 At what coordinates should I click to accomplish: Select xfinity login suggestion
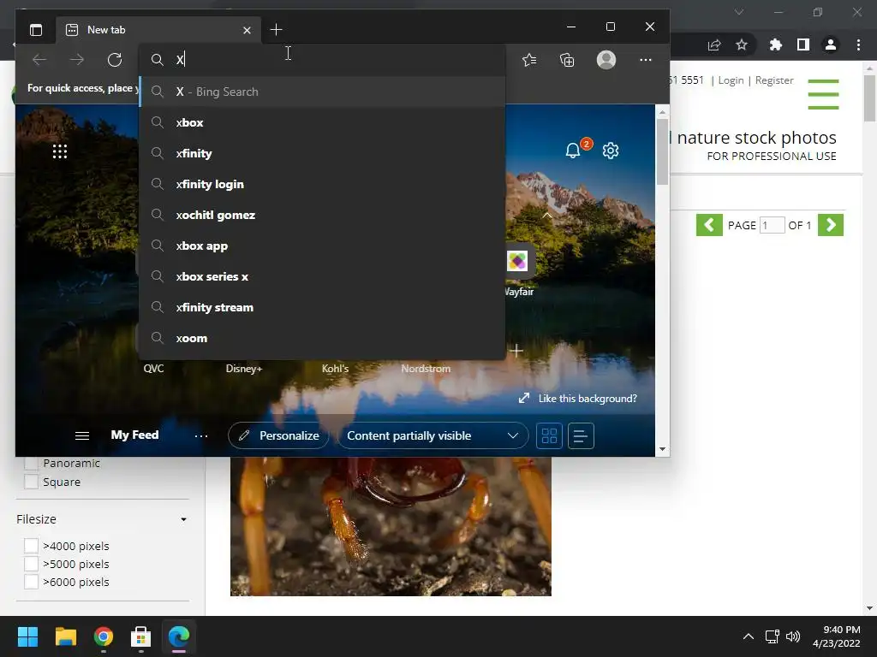coord(323,184)
